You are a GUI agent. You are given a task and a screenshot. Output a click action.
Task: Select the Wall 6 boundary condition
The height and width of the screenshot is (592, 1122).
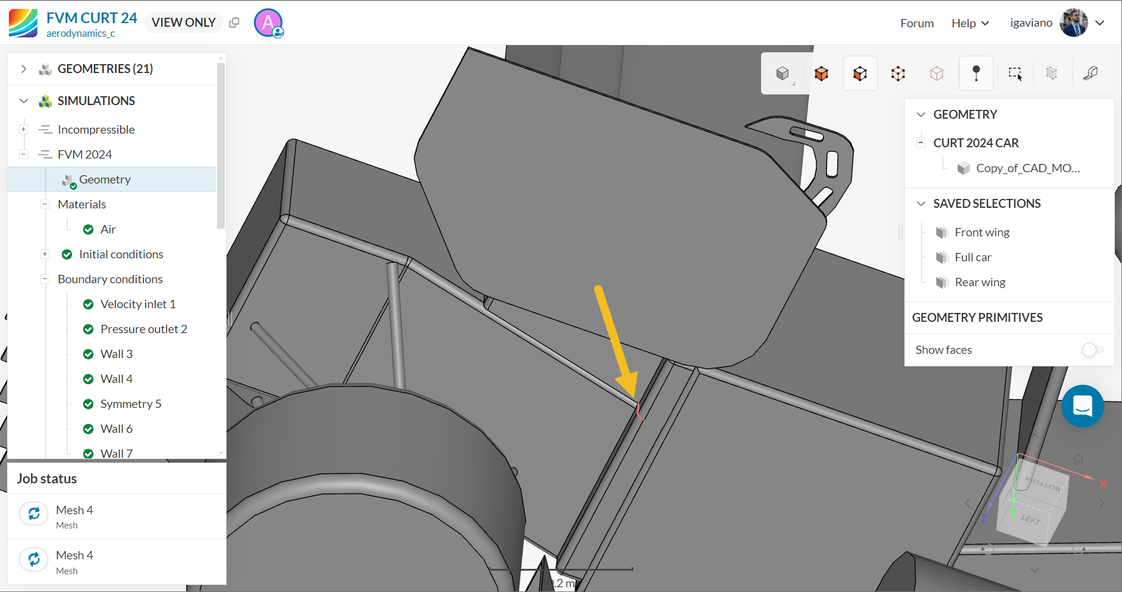pyautogui.click(x=117, y=429)
